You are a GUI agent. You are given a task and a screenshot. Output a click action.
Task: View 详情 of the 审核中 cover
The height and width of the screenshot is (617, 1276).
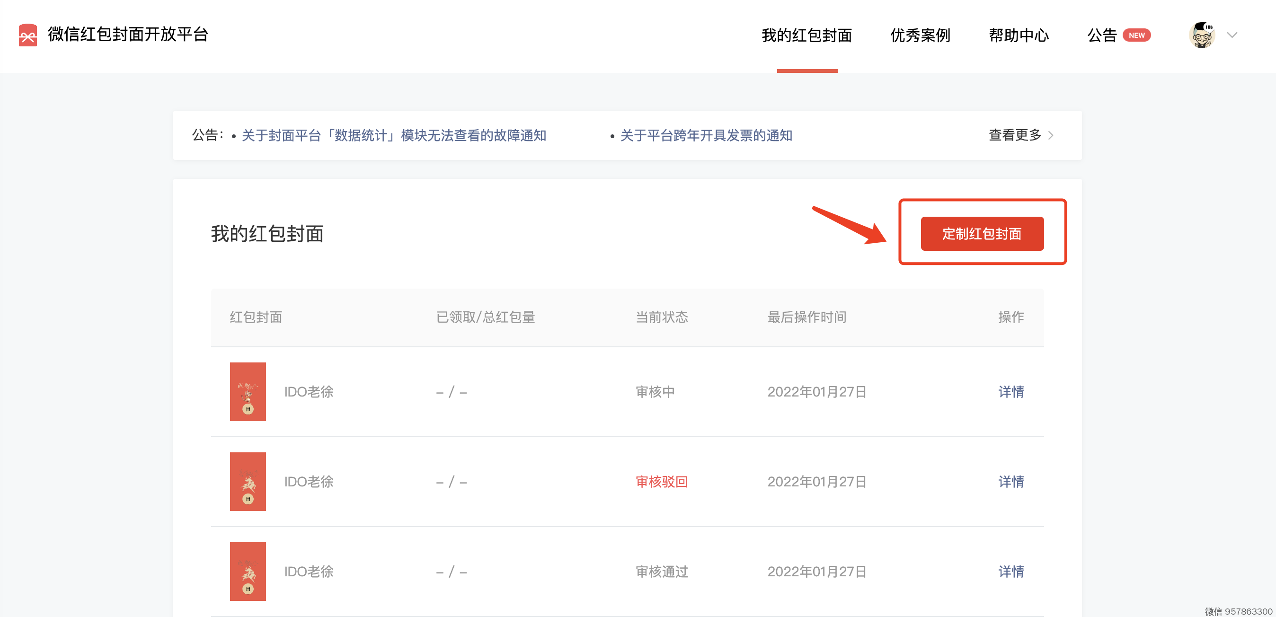pos(1010,392)
